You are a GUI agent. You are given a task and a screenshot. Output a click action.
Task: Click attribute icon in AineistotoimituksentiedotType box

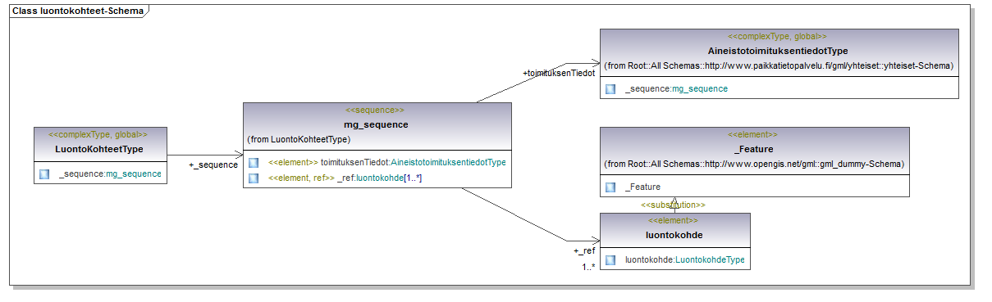610,88
